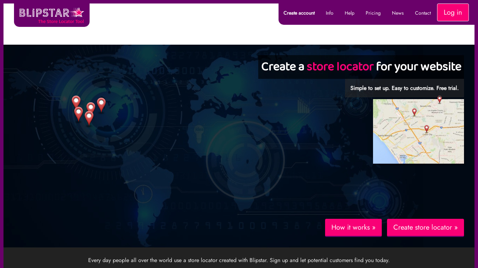Click the Culver City map pin
478x268 pixels.
[427, 129]
